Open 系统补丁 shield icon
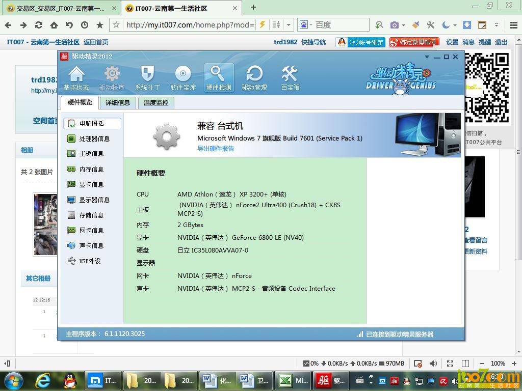This screenshot has width=522, height=391. tap(147, 78)
